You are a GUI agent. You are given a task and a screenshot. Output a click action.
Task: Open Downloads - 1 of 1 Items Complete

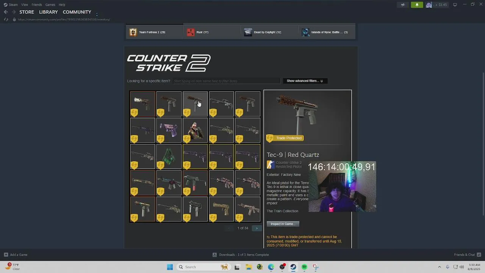pyautogui.click(x=244, y=255)
